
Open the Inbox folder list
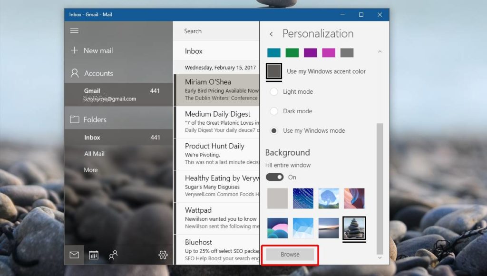(x=92, y=138)
